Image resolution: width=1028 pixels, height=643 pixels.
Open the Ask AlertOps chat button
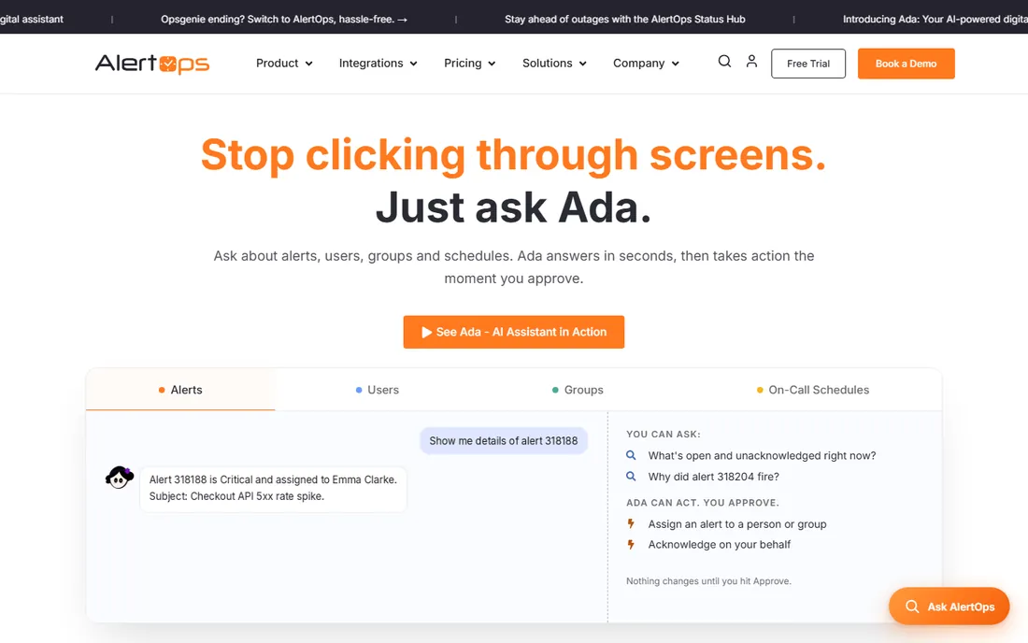(949, 607)
